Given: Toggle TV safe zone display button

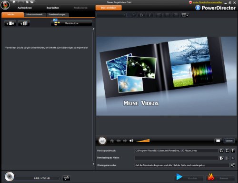Looking at the screenshot, I should (x=218, y=141).
